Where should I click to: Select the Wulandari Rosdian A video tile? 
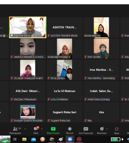pos(64,48)
